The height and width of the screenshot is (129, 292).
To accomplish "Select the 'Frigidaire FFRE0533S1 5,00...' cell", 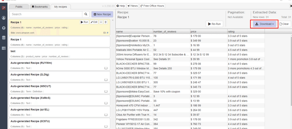I will (134, 119).
